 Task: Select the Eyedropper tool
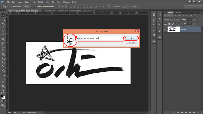pos(3,35)
